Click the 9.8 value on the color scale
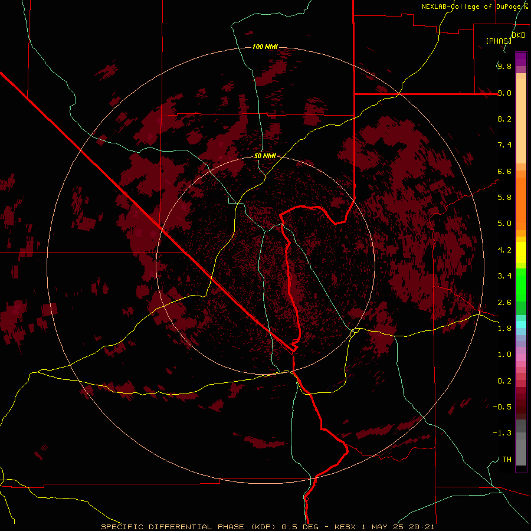531x531 pixels. coord(504,66)
